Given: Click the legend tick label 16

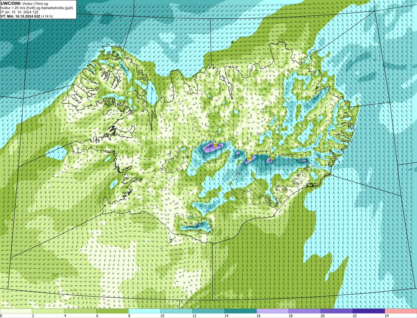Looking at the screenshot, I should pos(258,315).
